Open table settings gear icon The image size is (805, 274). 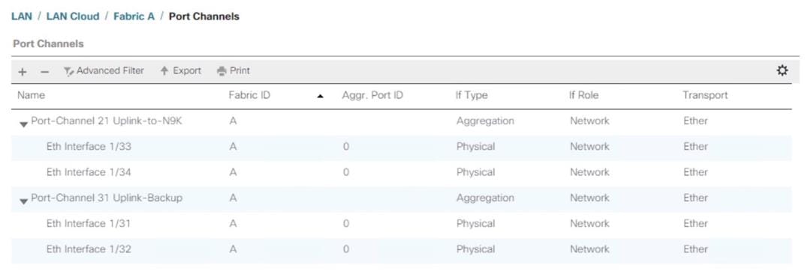tap(782, 70)
